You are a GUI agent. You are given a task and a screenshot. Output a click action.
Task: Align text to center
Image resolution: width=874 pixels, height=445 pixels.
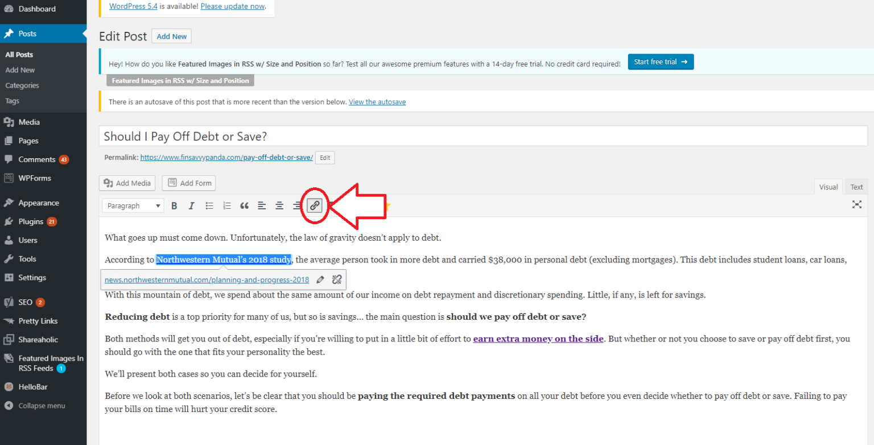click(279, 205)
